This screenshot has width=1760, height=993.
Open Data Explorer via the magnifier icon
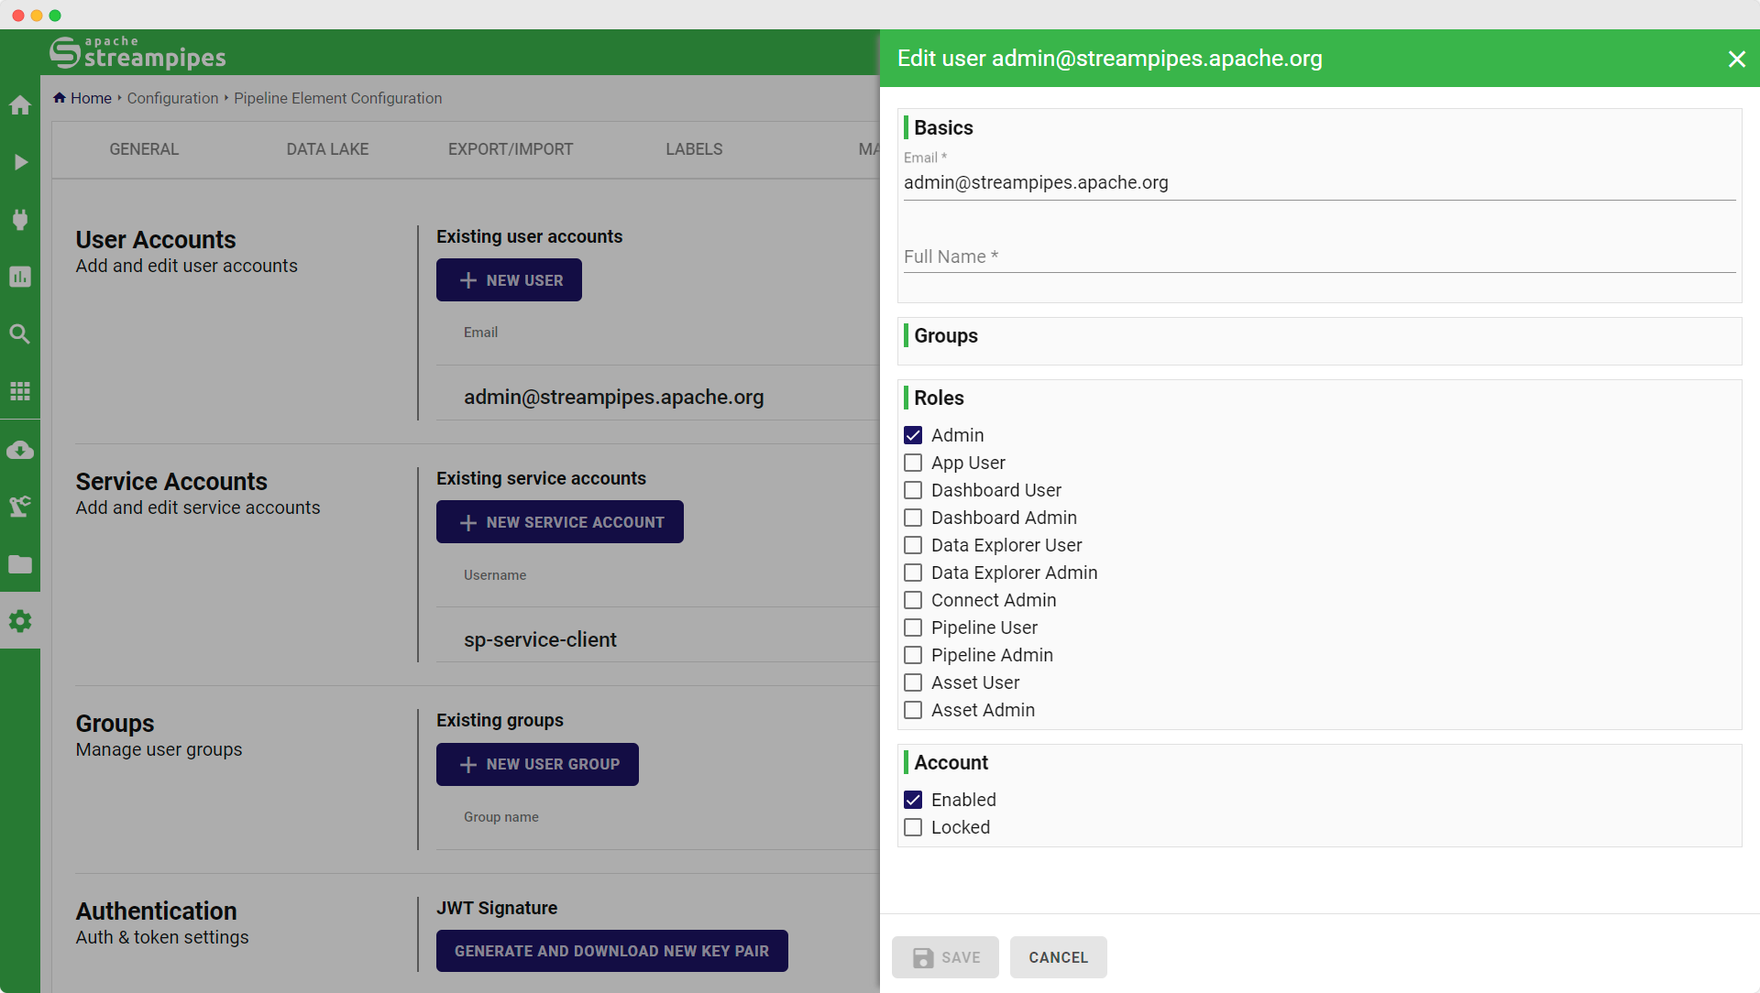20,333
